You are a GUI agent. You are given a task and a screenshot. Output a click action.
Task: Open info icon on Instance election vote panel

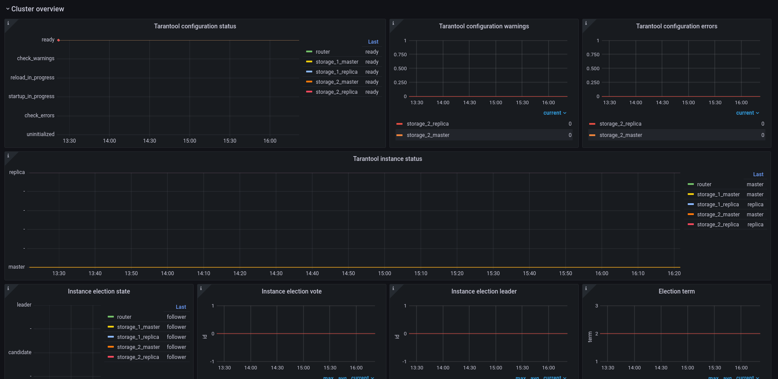(201, 288)
